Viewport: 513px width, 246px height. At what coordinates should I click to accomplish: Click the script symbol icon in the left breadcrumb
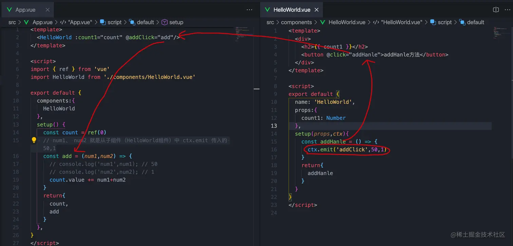point(103,22)
